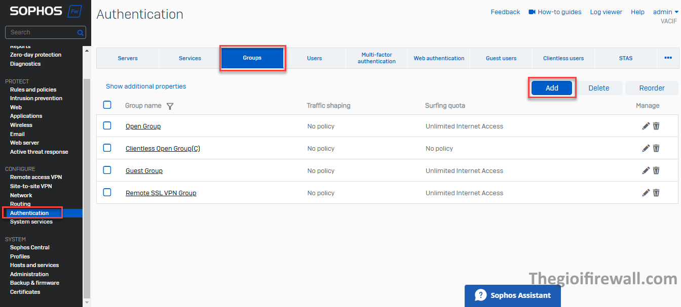Switch to the Users tab
The image size is (681, 307).
(x=314, y=58)
